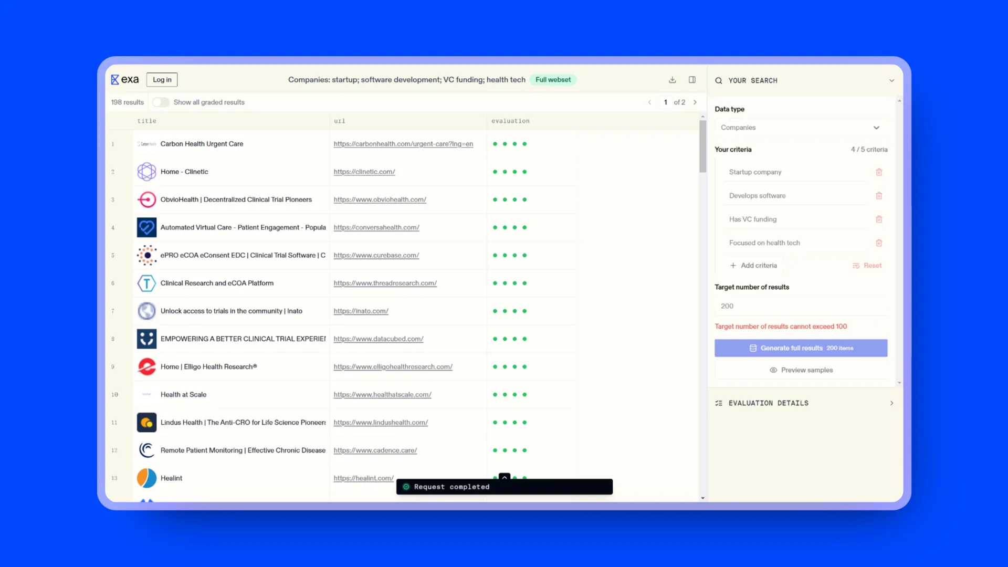The height and width of the screenshot is (567, 1008).
Task: Open the obviohealth.com link
Action: click(380, 199)
